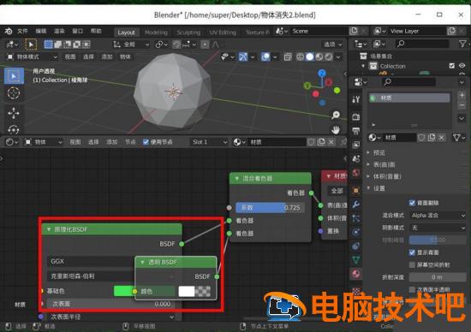Toggle the 显示背面 checkbox

tap(412, 252)
